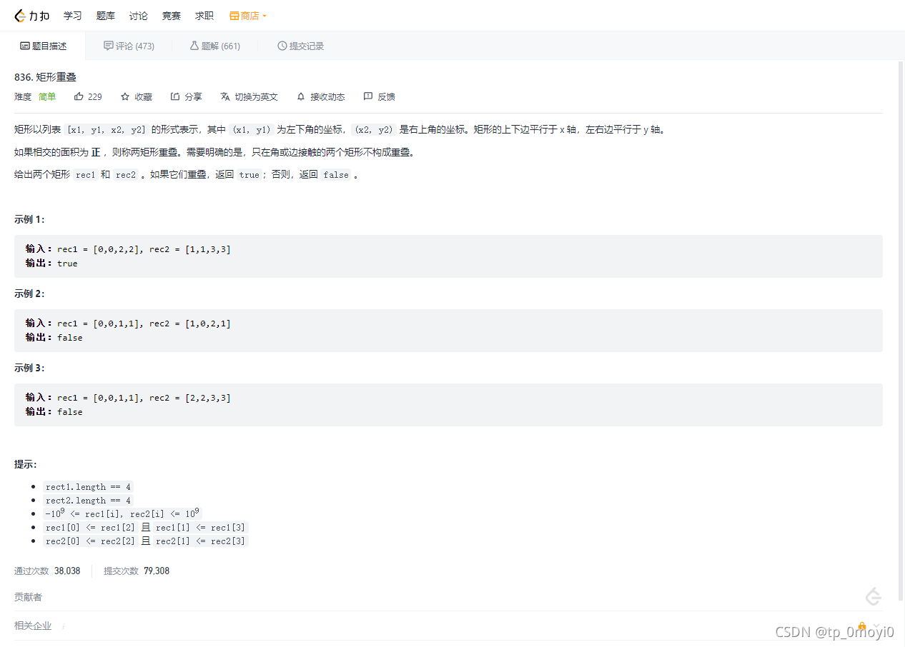This screenshot has height=647, width=905.
Task: Enable notifications with 接收动态
Action: tap(320, 96)
